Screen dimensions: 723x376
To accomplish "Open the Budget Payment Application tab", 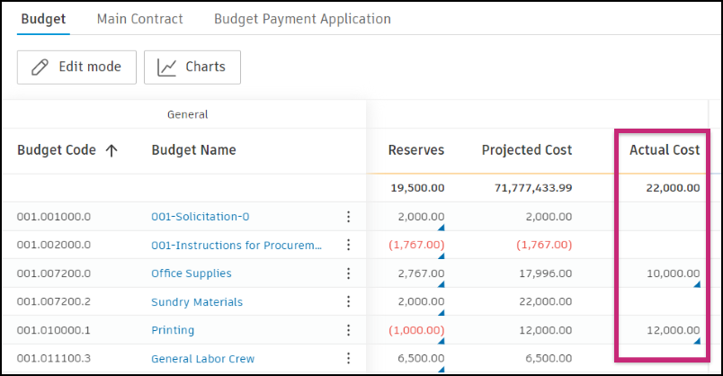I will pos(302,19).
